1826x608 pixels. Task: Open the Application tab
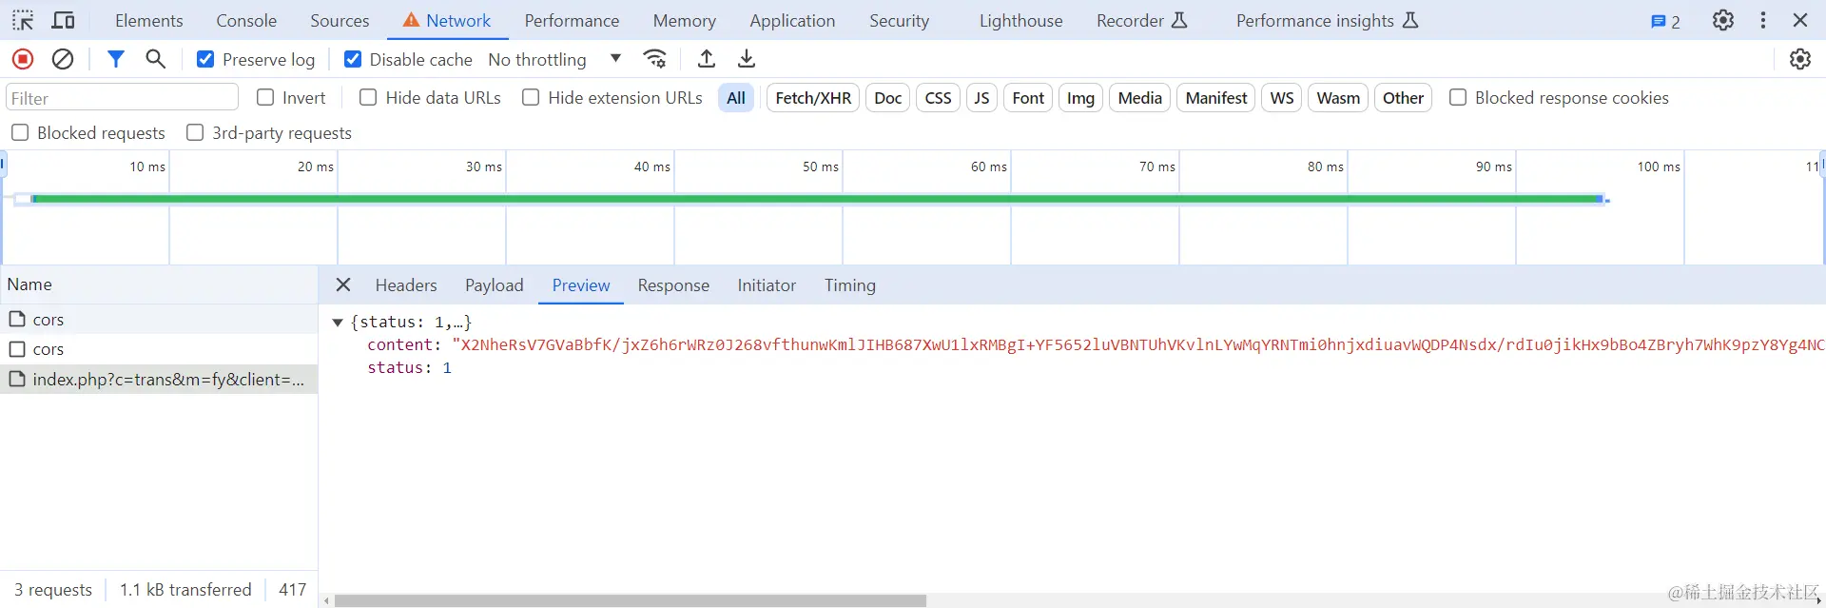[x=792, y=20]
